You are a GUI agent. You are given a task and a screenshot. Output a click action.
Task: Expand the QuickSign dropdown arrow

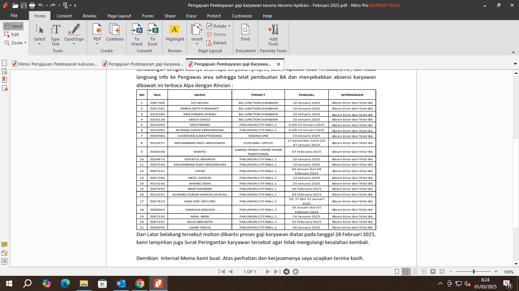[x=74, y=44]
